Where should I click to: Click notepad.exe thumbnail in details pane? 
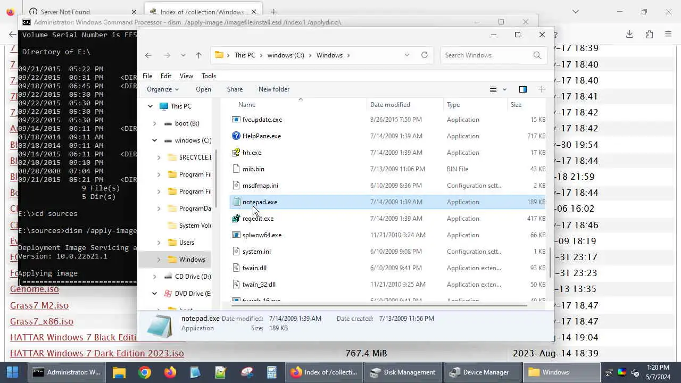(x=160, y=326)
